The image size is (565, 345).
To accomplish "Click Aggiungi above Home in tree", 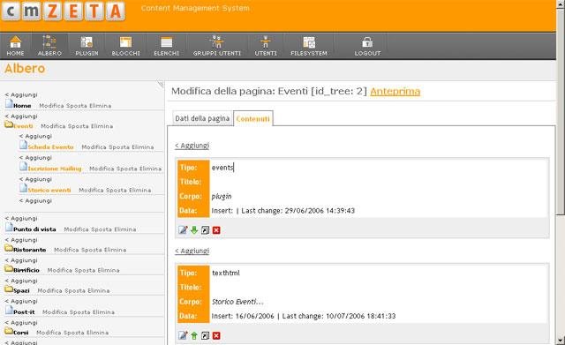I will [21, 94].
